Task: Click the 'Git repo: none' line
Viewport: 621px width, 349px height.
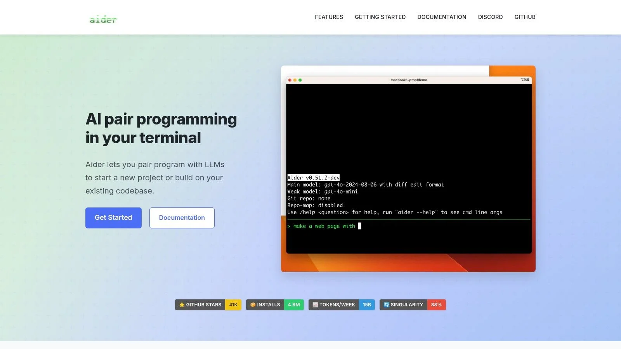Action: 309,199
